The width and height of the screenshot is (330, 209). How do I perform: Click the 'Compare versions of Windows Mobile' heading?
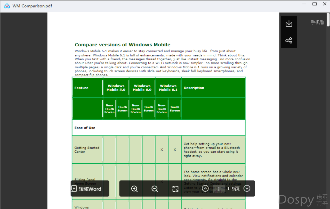click(x=123, y=45)
